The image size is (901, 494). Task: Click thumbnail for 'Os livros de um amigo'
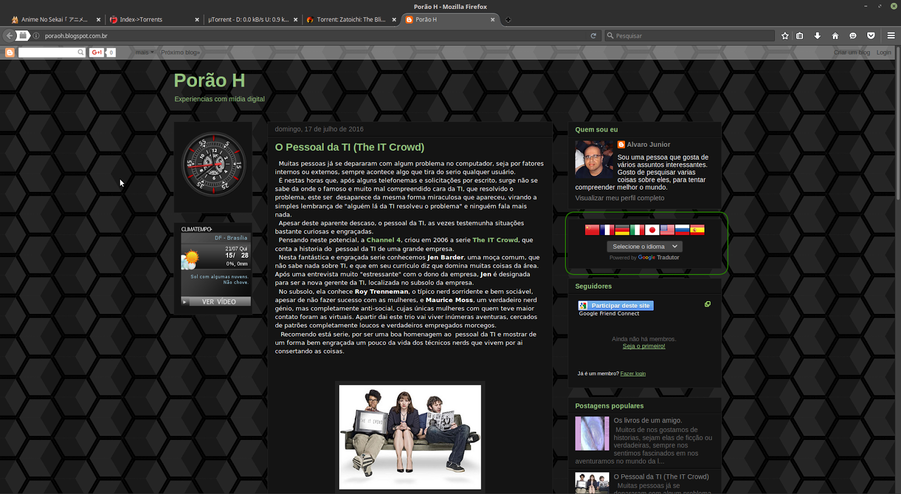click(592, 433)
